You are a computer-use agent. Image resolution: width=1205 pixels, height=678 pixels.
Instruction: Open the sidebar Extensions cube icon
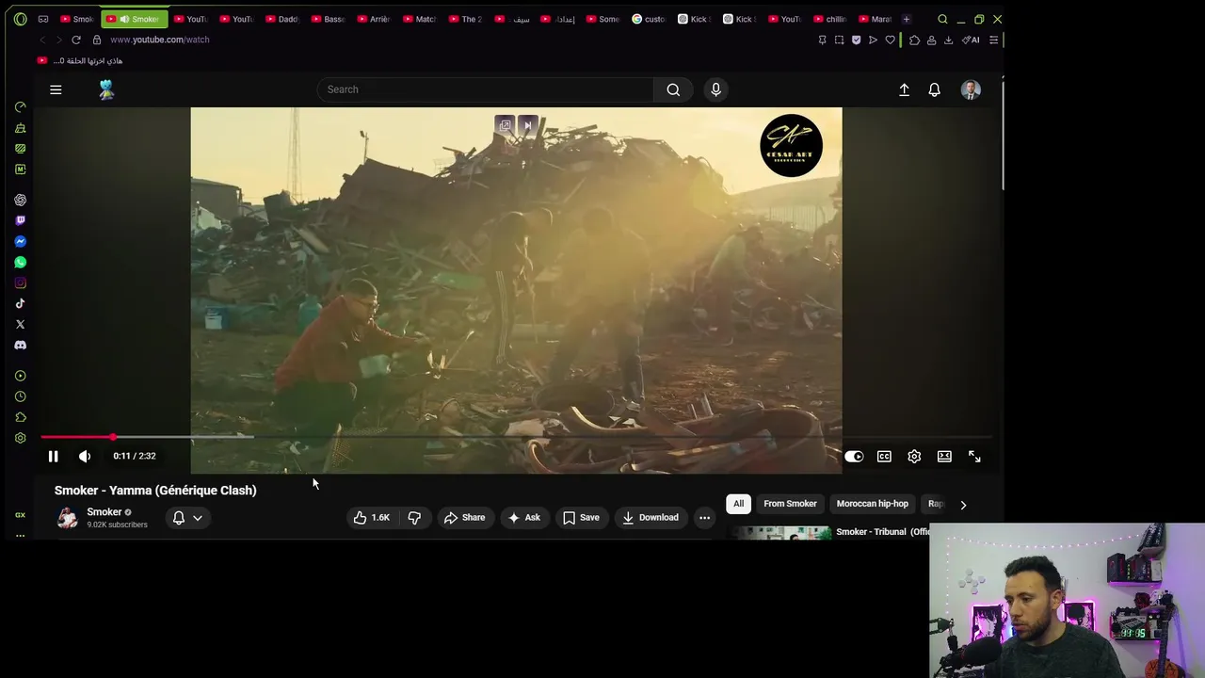20,417
